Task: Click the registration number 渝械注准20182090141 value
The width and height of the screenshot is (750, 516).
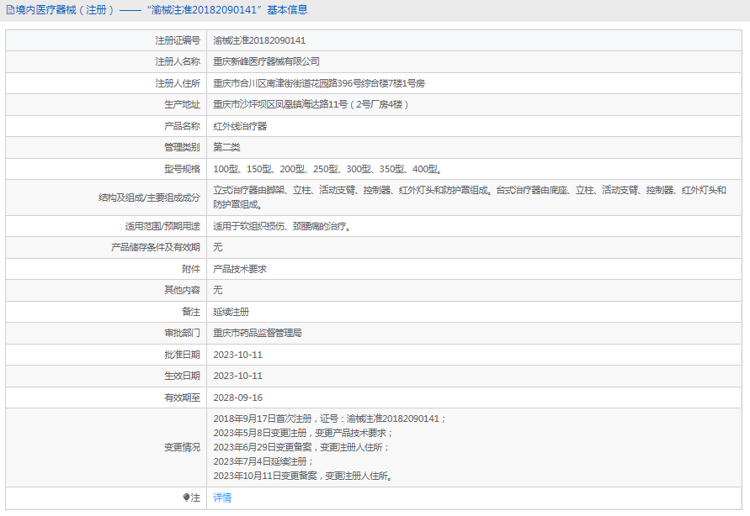Action: [266, 39]
